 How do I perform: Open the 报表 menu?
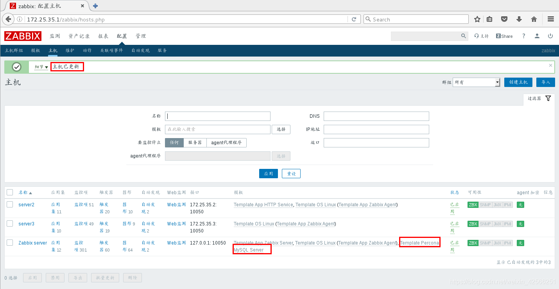click(103, 36)
